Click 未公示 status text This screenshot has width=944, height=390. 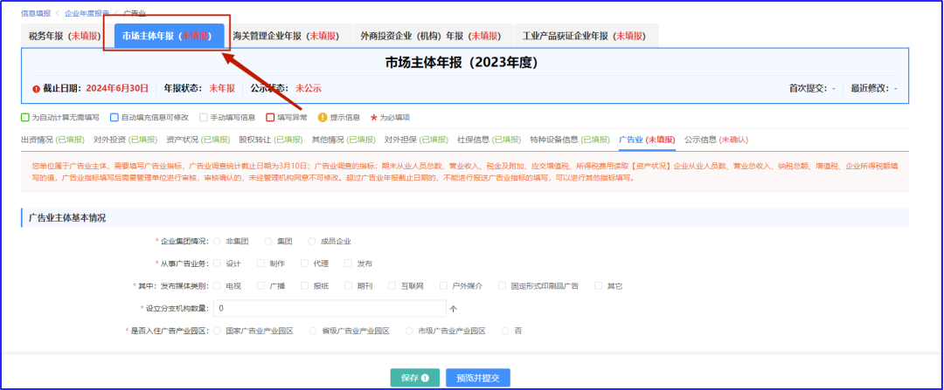click(309, 88)
